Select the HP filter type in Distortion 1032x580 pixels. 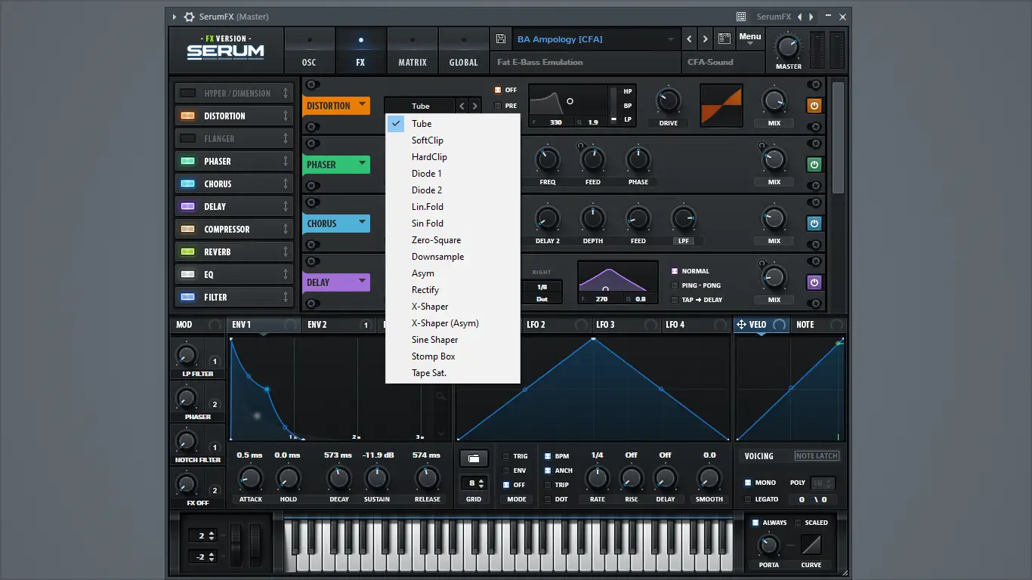pos(627,91)
